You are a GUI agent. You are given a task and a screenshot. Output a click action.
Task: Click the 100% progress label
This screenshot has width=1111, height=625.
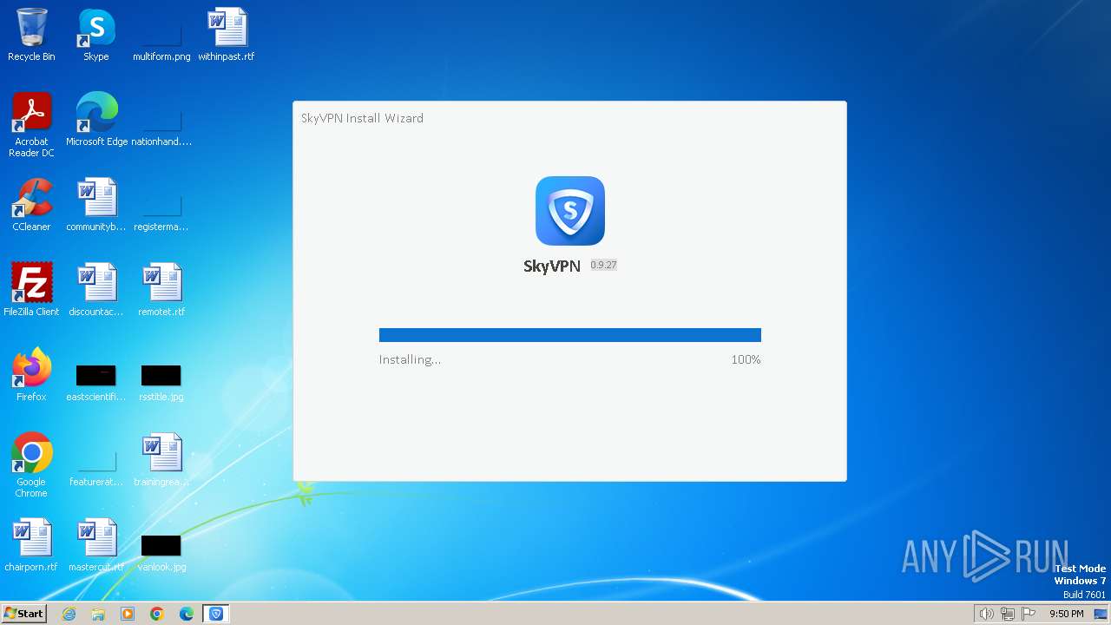(x=746, y=359)
